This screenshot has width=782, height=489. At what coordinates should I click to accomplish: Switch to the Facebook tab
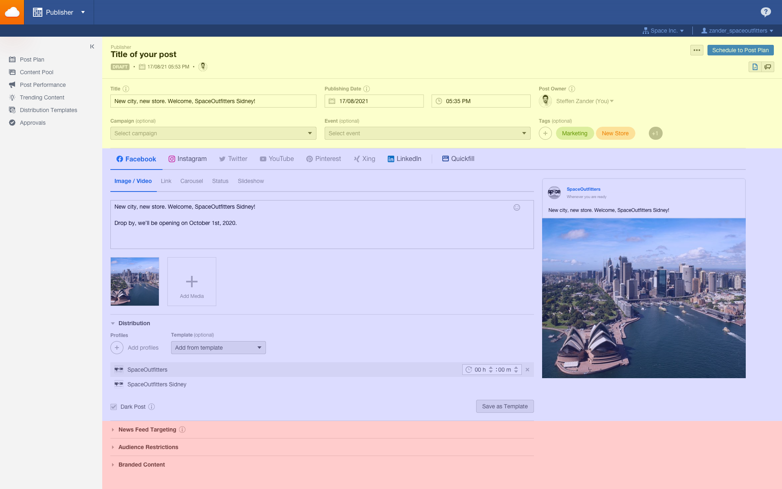(136, 159)
